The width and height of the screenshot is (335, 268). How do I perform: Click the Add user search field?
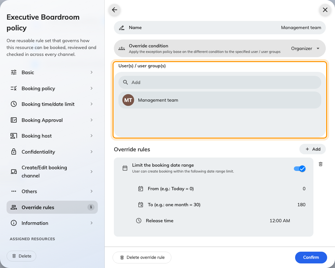220,82
